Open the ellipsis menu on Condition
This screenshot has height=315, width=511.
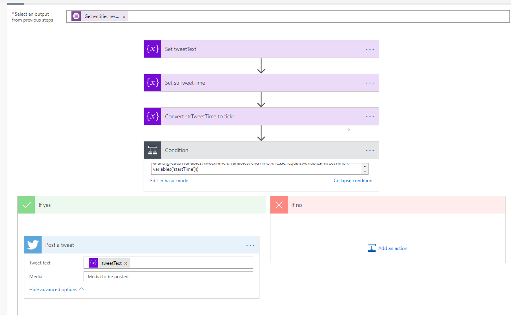[x=370, y=150]
